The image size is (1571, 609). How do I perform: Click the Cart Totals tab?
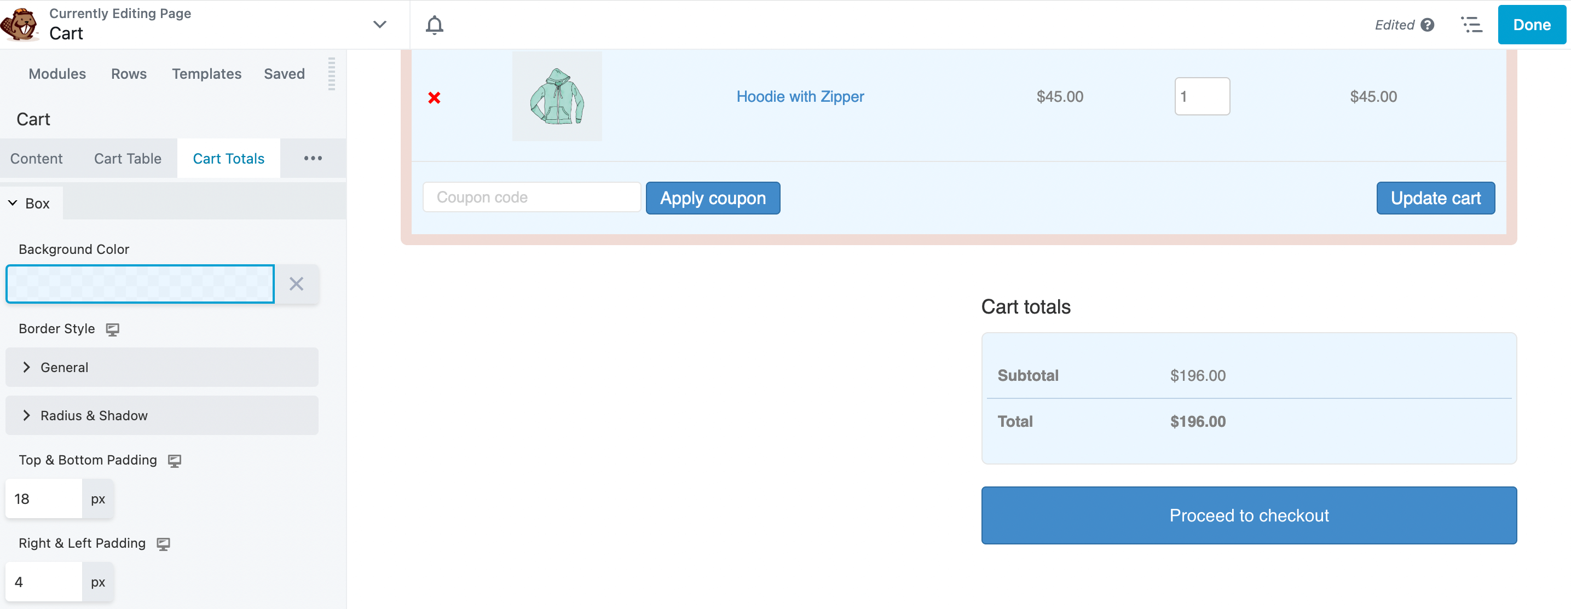[228, 157]
